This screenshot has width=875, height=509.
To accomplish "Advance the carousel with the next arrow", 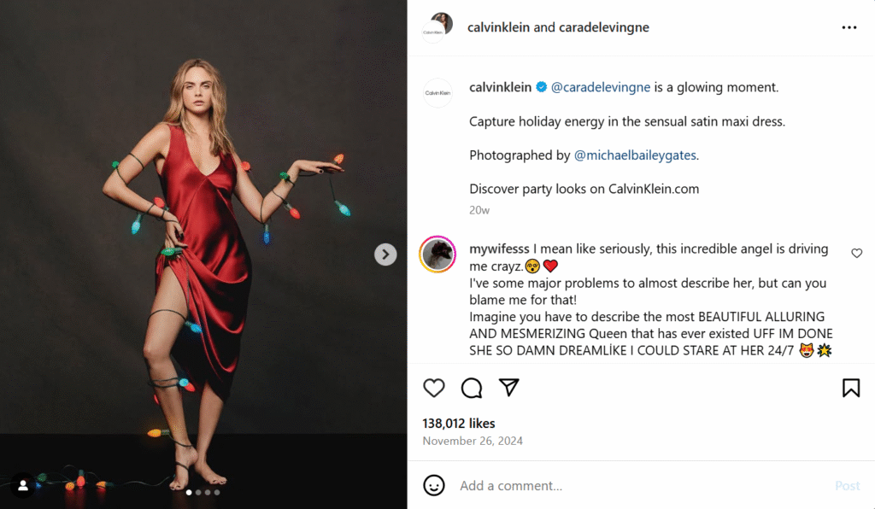I will pyautogui.click(x=385, y=254).
